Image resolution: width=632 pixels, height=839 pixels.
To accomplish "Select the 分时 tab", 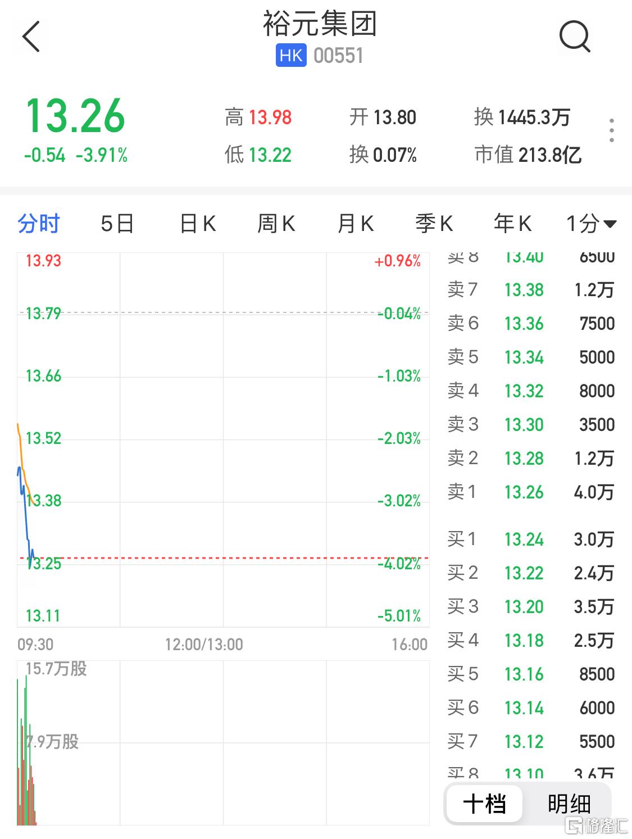I will (38, 224).
